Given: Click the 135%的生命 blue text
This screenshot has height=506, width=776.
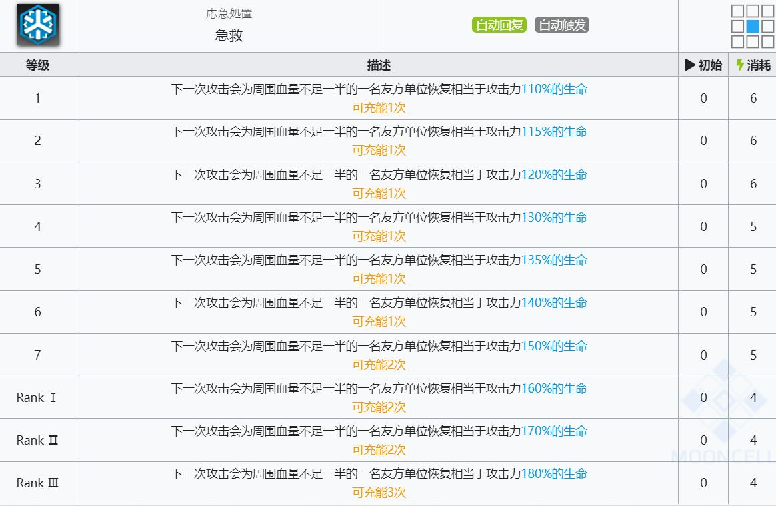Looking at the screenshot, I should point(554,260).
